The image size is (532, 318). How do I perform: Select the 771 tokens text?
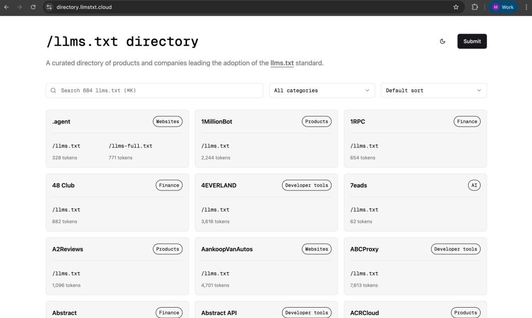click(121, 158)
